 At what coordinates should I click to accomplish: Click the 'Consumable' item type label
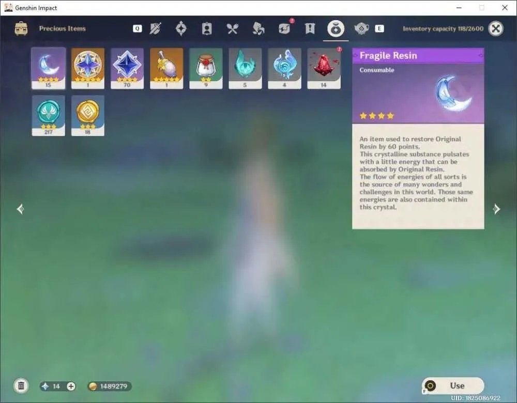pyautogui.click(x=376, y=70)
